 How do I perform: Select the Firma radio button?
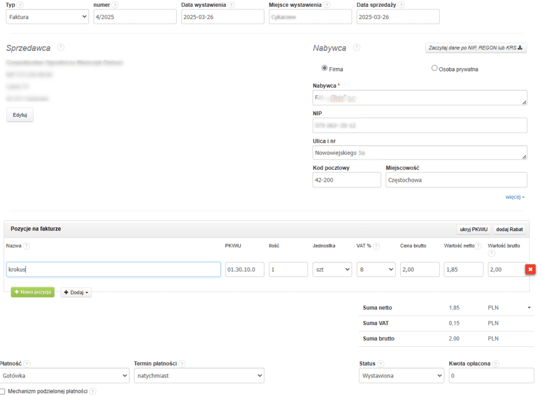tap(325, 68)
